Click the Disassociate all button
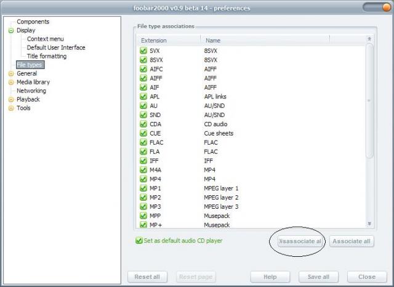 click(300, 241)
